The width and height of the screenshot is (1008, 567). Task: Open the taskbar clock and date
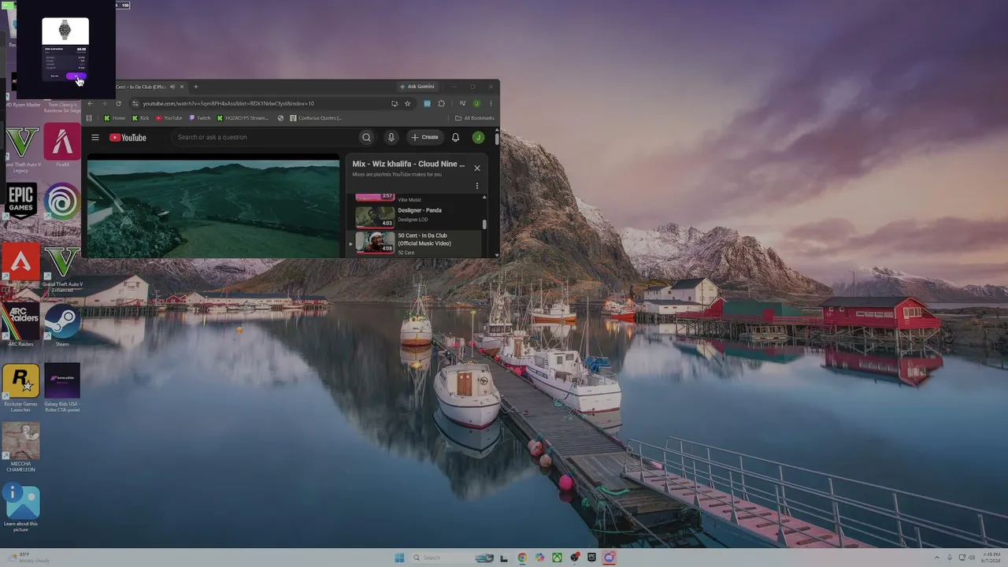991,558
